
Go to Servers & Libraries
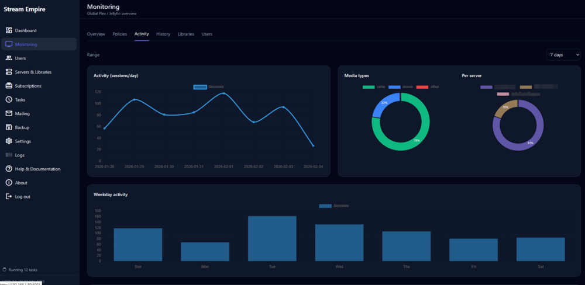pos(39,72)
